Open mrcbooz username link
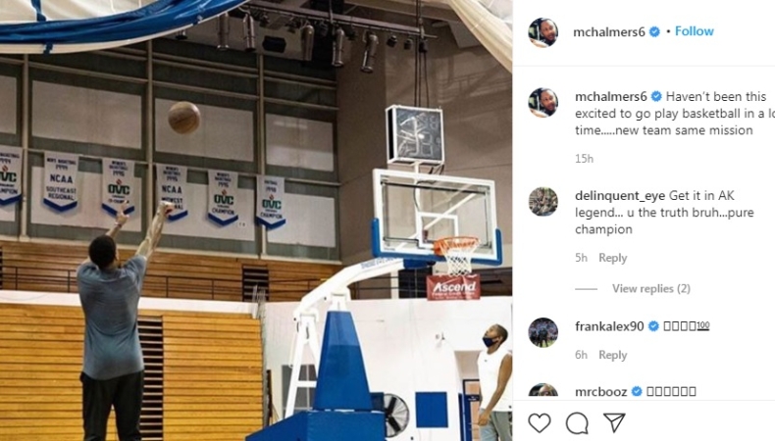This screenshot has width=775, height=441. (x=601, y=392)
